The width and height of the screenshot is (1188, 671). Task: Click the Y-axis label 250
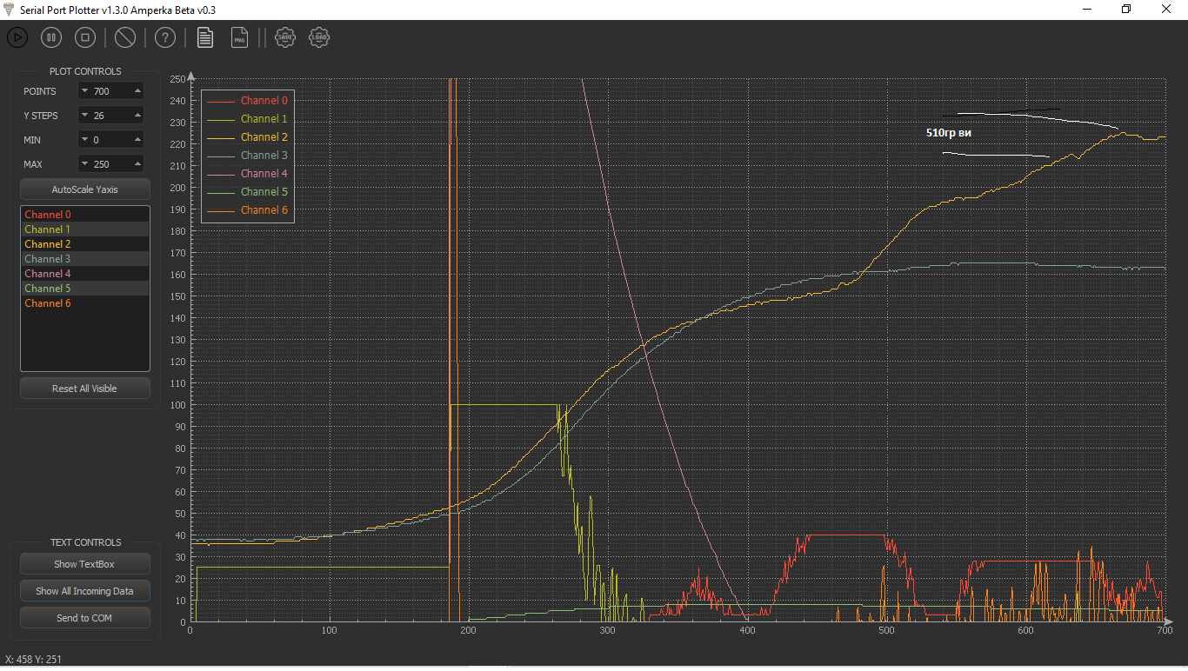177,79
